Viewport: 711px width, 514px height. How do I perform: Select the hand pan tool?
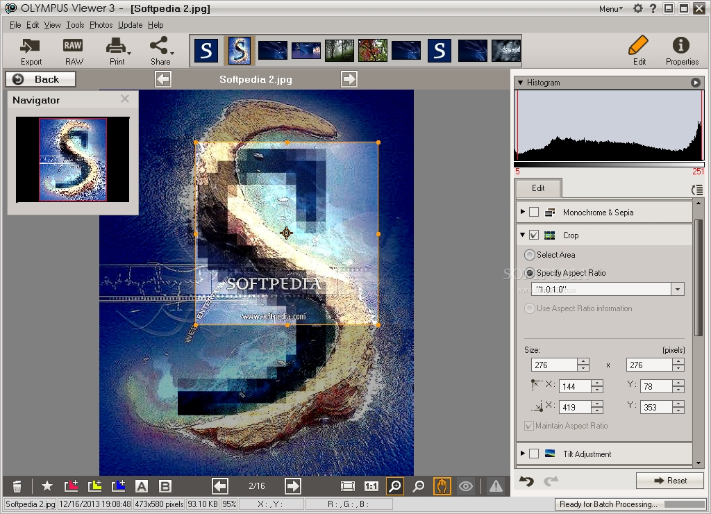click(442, 486)
